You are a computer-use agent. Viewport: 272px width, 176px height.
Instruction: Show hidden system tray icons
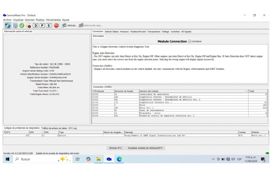pos(213,159)
